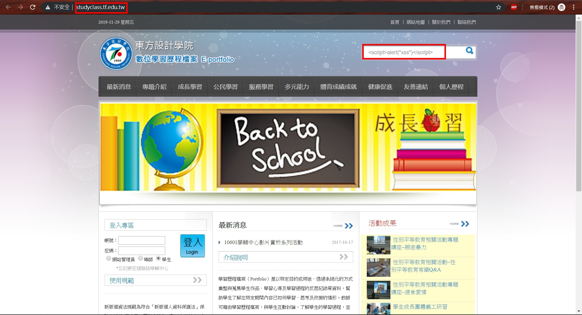Go to the 首頁 home link
Viewport: 582px width, 315px height.
click(x=395, y=22)
